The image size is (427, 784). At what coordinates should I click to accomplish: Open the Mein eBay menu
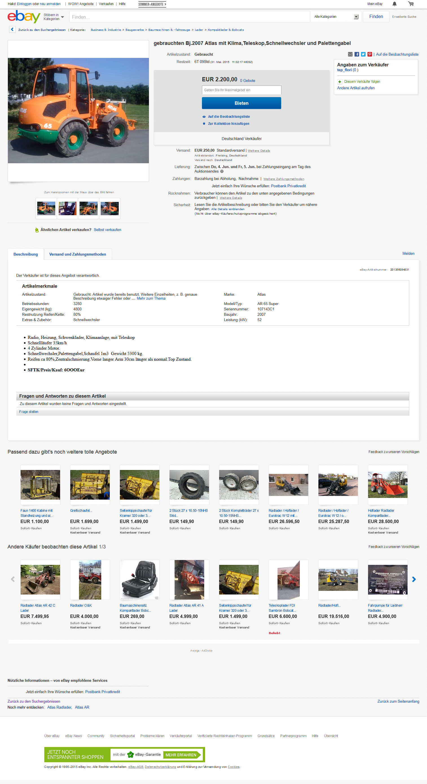375,4
